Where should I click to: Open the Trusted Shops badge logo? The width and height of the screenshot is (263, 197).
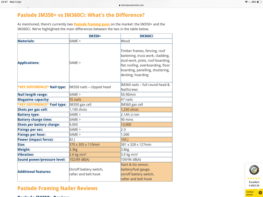click(x=254, y=170)
